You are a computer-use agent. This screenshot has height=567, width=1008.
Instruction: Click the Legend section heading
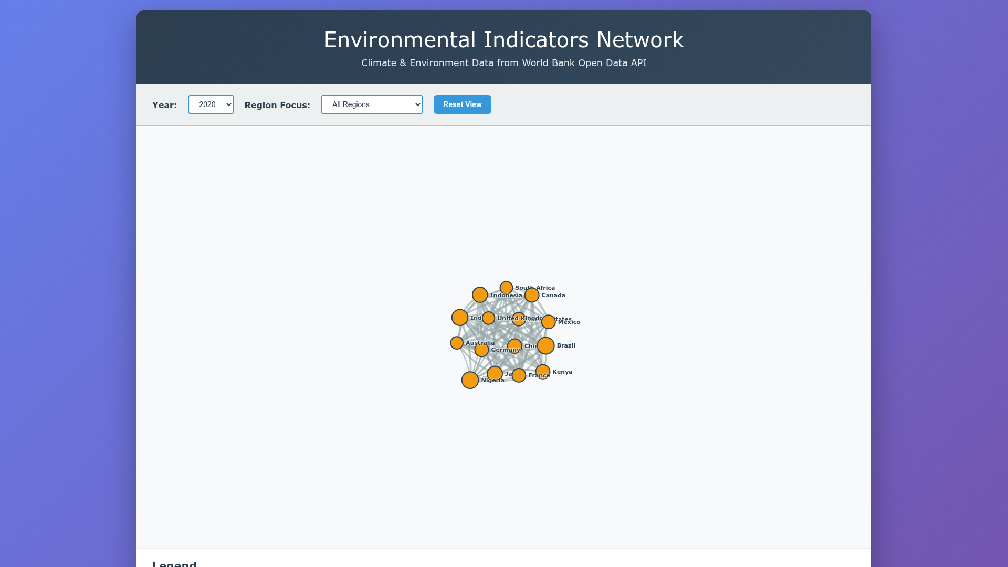point(174,564)
